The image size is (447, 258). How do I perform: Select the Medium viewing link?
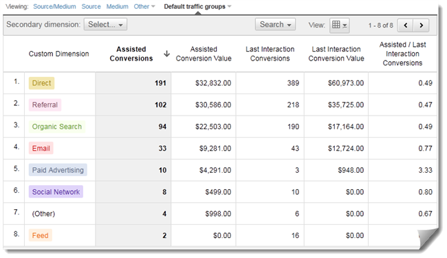point(117,6)
